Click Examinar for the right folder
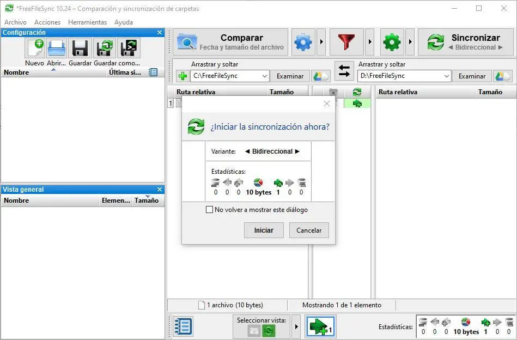Image resolution: width=517 pixels, height=340 pixels. pyautogui.click(x=472, y=76)
